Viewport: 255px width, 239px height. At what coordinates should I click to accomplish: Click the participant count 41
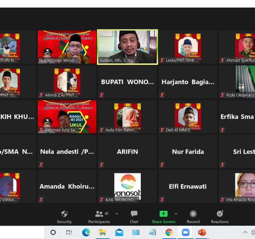point(107,213)
